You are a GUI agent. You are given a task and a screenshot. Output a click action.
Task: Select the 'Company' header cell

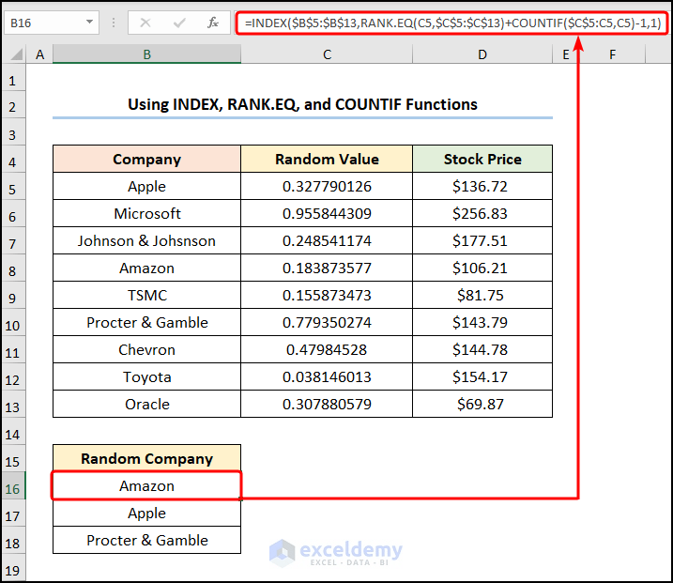[x=146, y=159]
